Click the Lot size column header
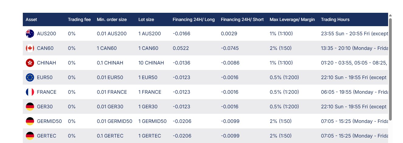Screen dimensions: 403x143 [x=146, y=19]
